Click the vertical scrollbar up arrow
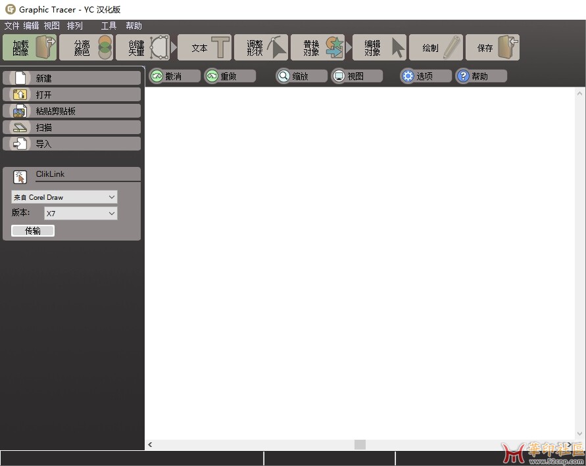This screenshot has width=586, height=466. 579,93
